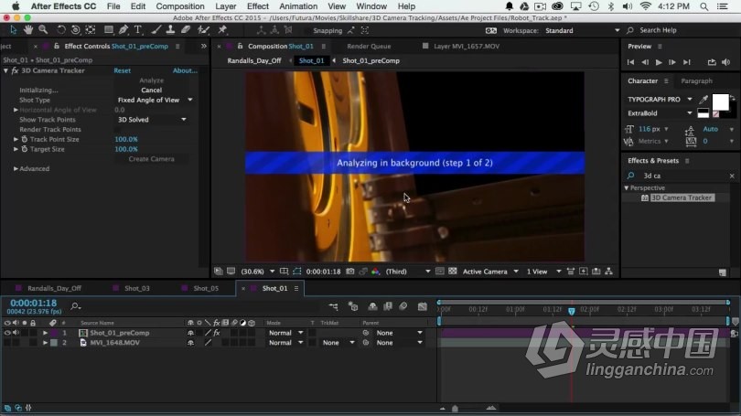Open the Composition menu

click(x=180, y=6)
